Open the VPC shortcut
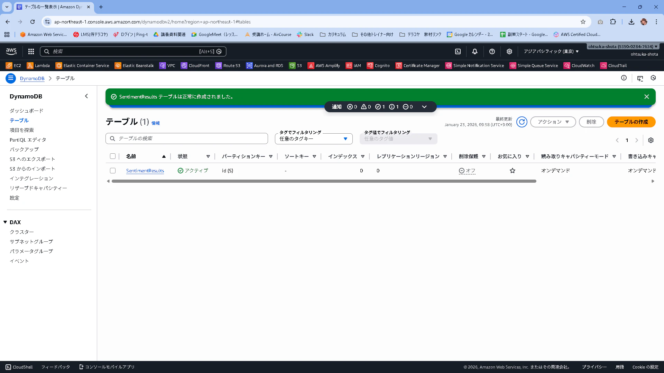This screenshot has width=664, height=373. (x=167, y=66)
